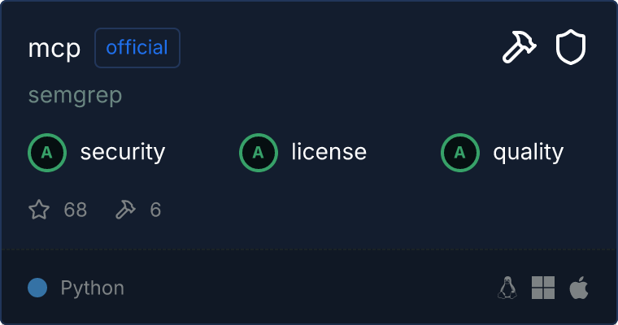The image size is (618, 325).
Task: Click the security grade A badge
Action: 47,152
